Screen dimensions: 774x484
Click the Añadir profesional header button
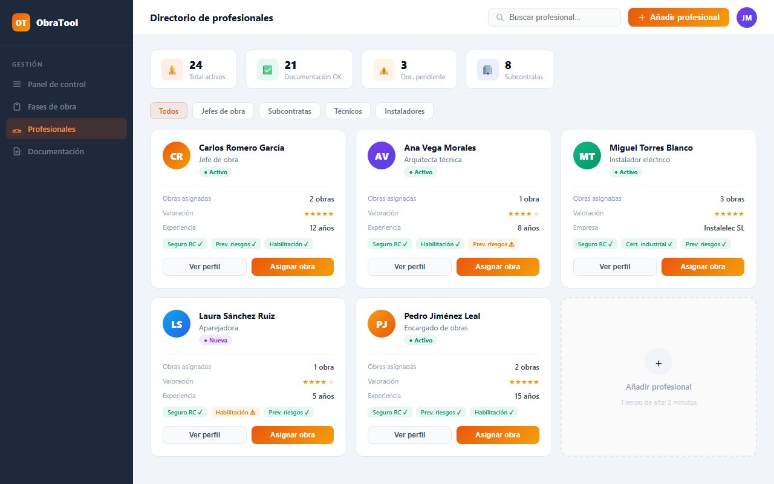click(x=678, y=18)
